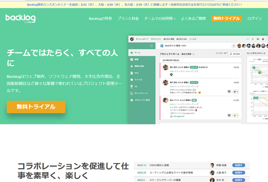Viewport: 268px width, 182px height.
Task: Open the Git icon in sidebar
Action: (x=131, y=87)
